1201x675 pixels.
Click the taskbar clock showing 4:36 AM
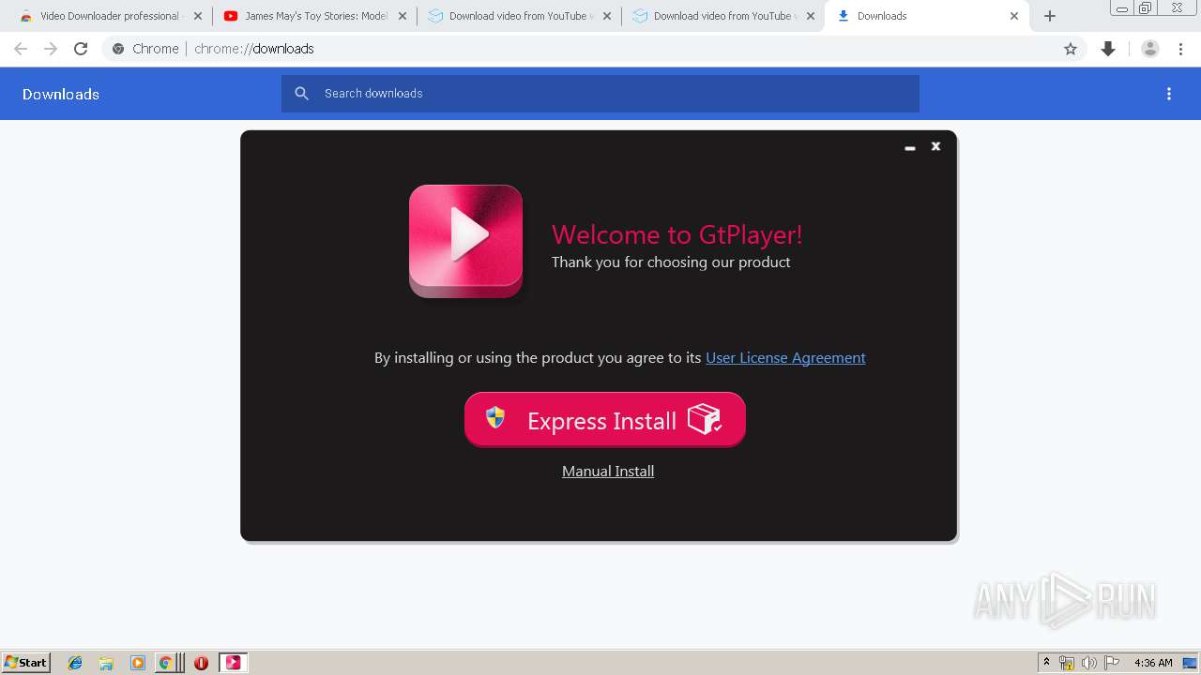click(x=1153, y=663)
